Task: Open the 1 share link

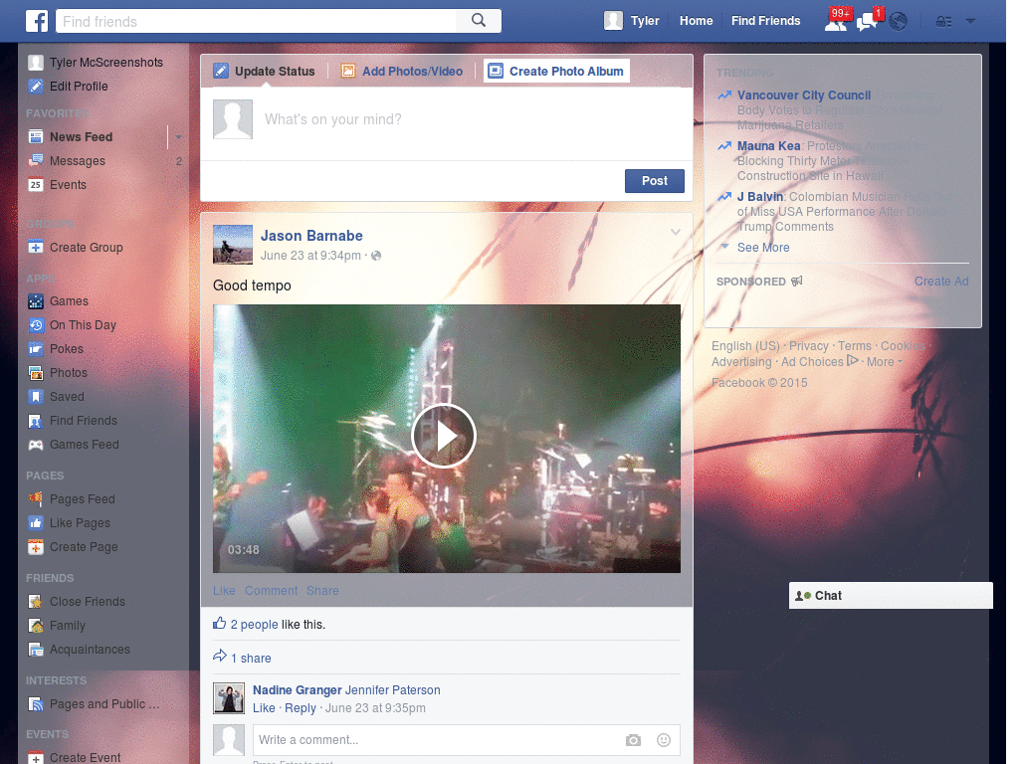Action: click(251, 659)
